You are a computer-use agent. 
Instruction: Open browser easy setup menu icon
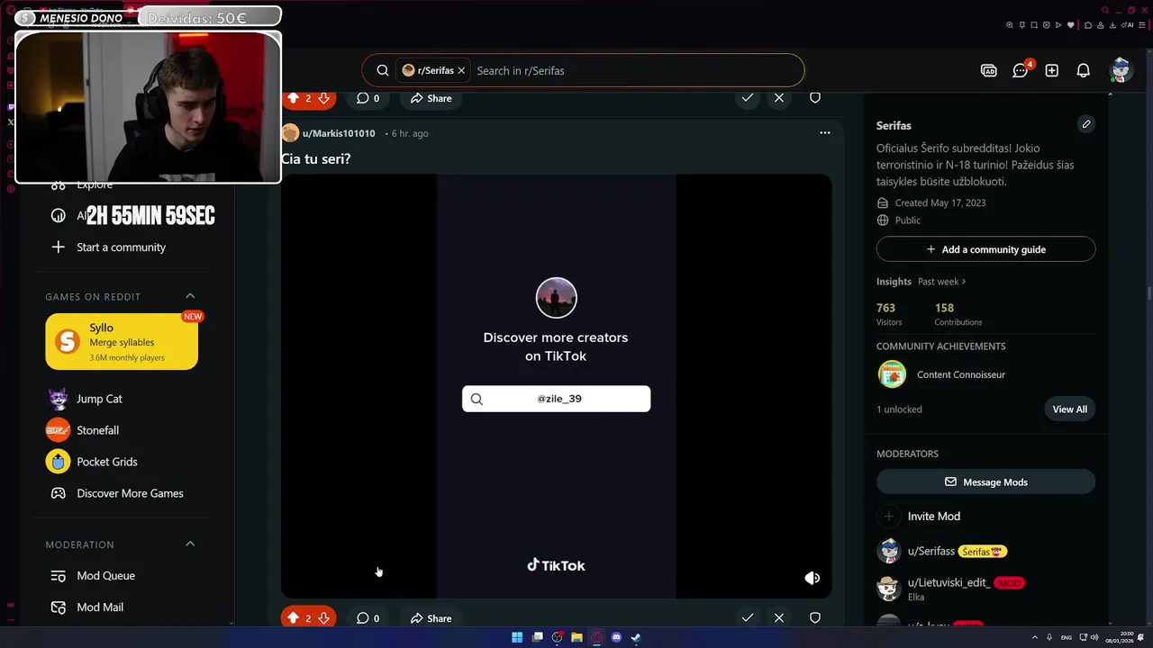tap(1142, 25)
